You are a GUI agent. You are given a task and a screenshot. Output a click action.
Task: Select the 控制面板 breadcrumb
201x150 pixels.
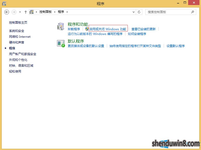pyautogui.click(x=46, y=12)
